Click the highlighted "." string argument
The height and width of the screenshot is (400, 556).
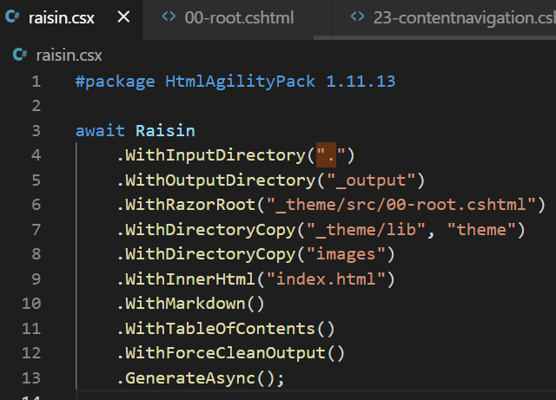pos(327,156)
